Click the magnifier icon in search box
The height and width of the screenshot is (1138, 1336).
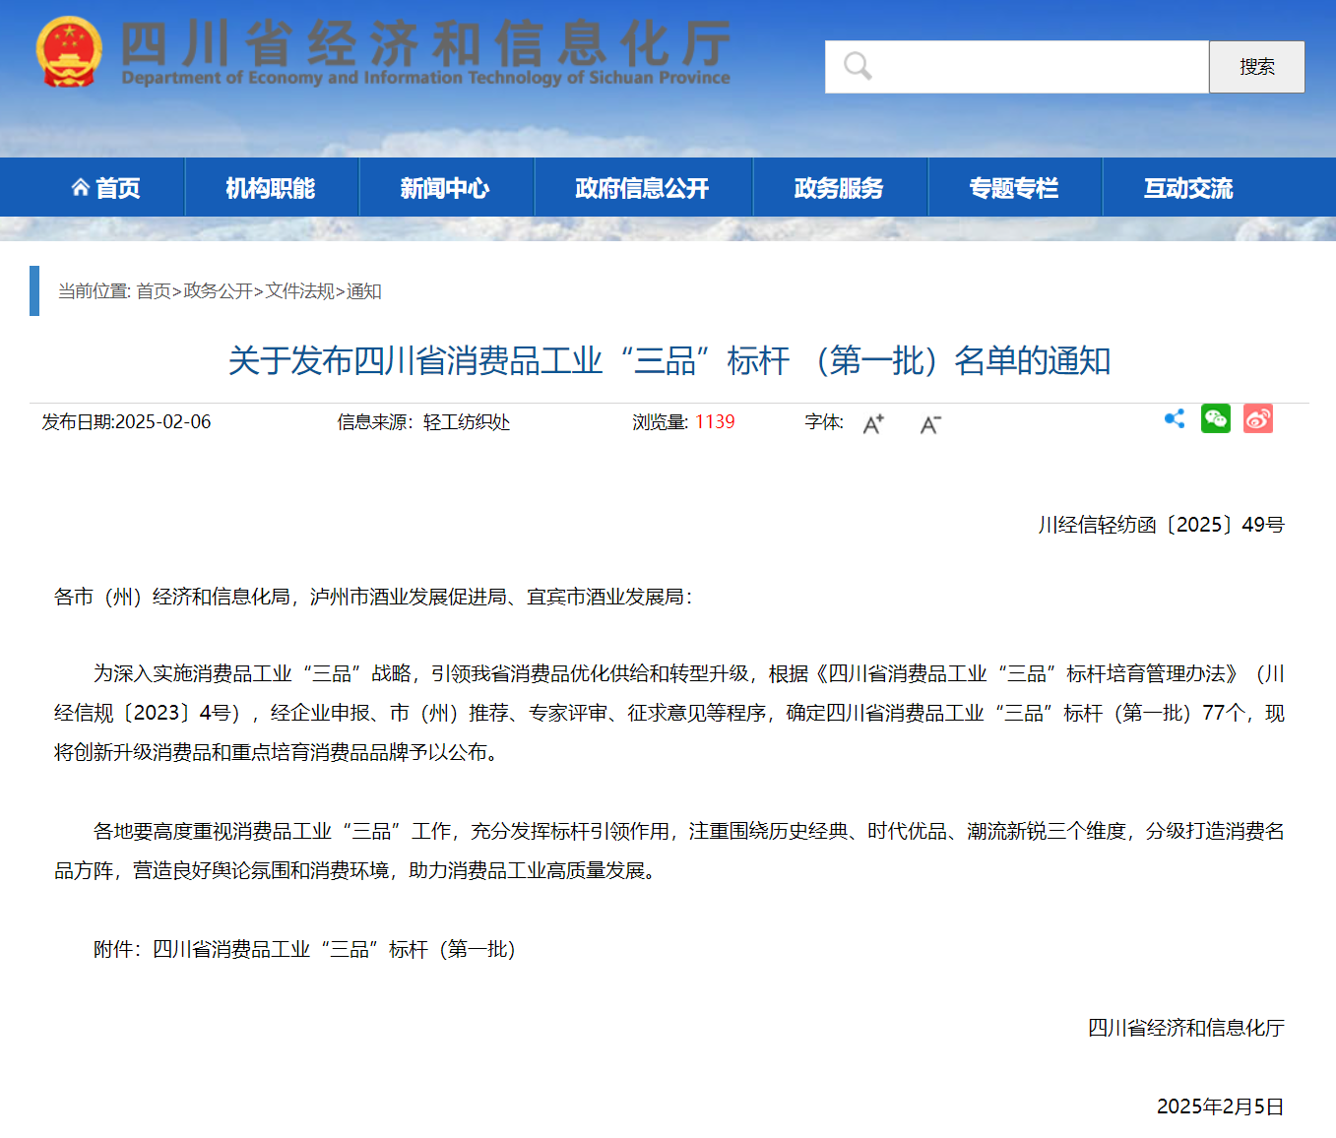[x=858, y=67]
